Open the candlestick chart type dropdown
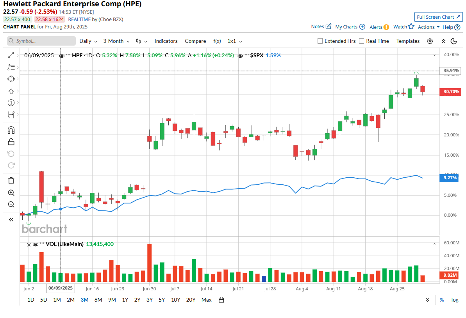Viewport: 466px width, 318px height. (x=141, y=41)
